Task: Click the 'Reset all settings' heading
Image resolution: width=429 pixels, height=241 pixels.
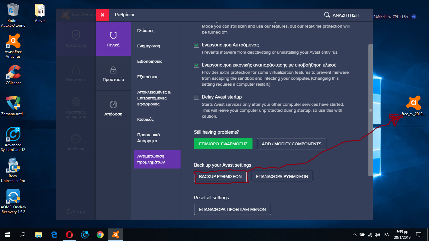Action: point(211,198)
